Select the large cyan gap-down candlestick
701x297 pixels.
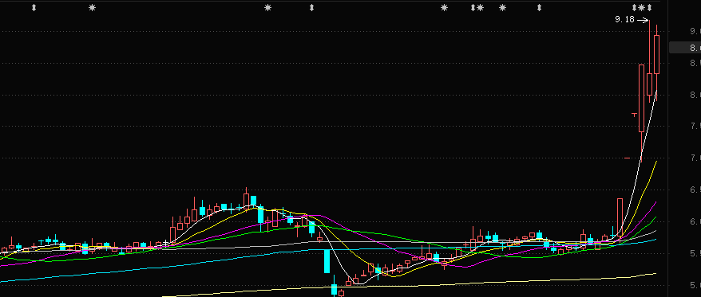(x=327, y=261)
